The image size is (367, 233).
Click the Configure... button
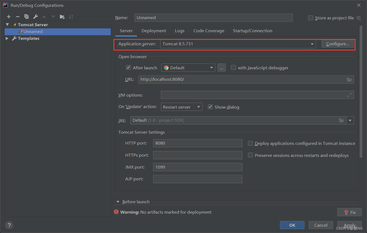click(338, 44)
